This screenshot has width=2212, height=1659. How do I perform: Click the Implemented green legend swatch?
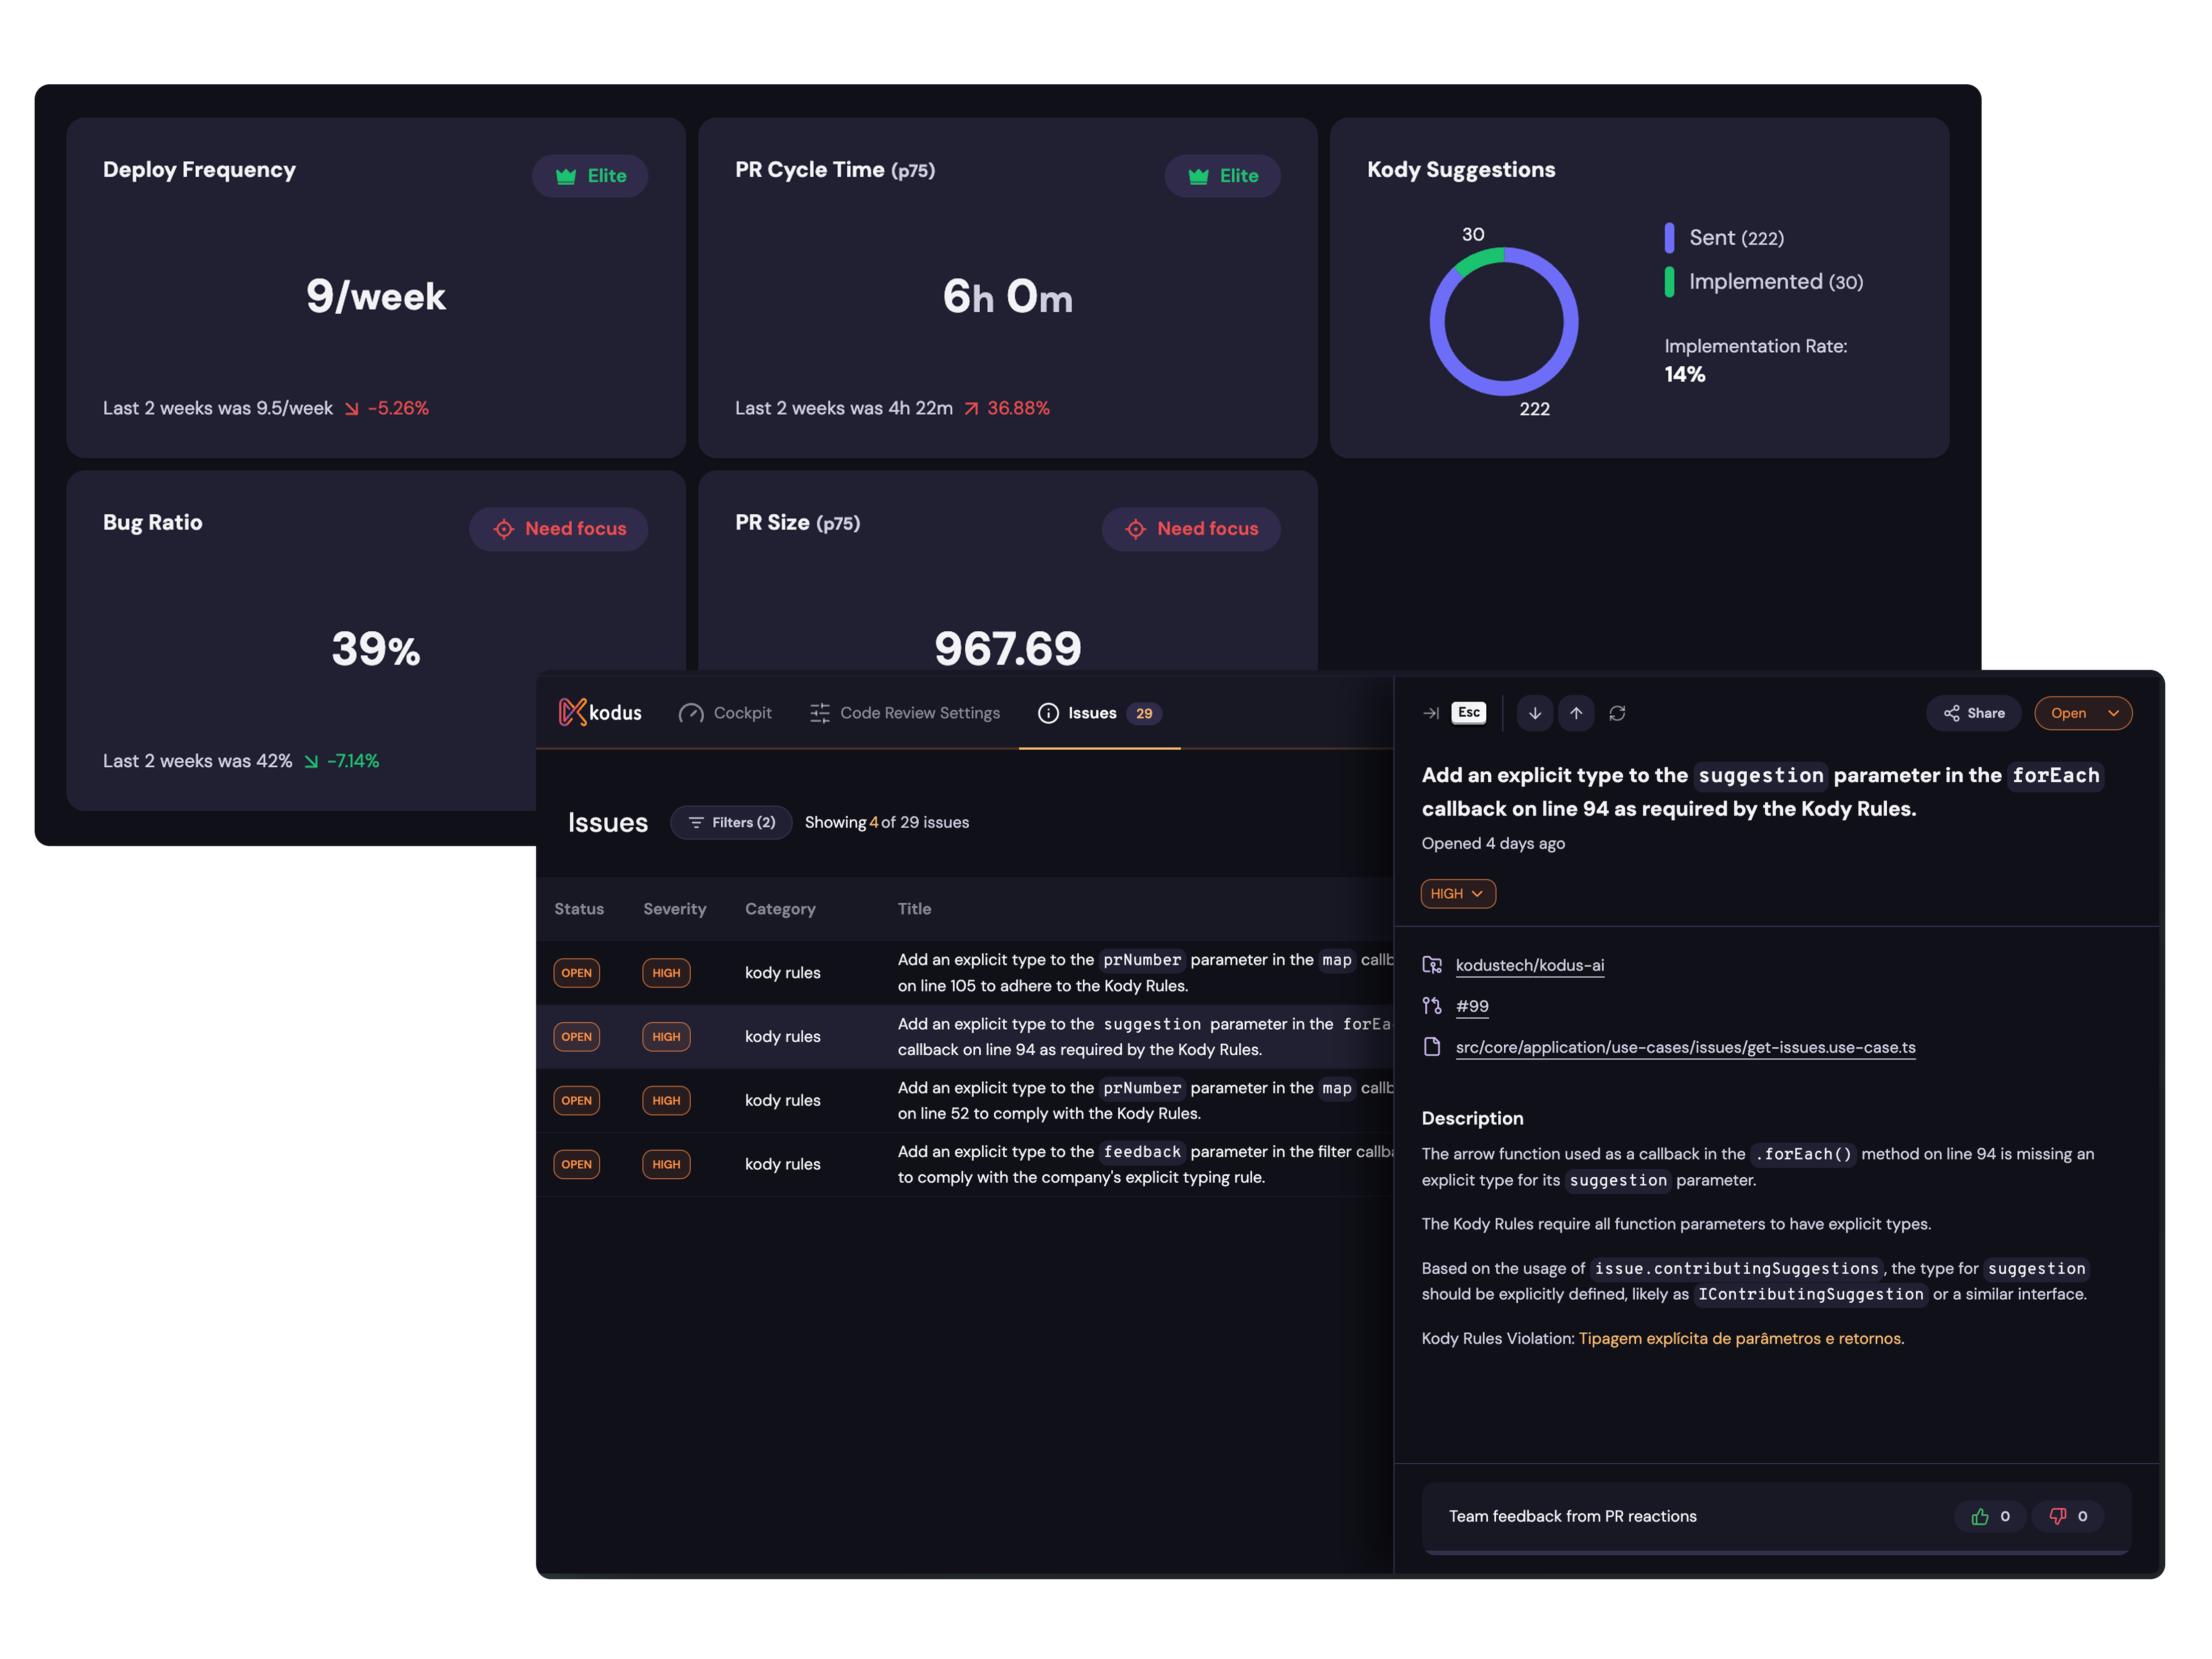coord(1669,282)
